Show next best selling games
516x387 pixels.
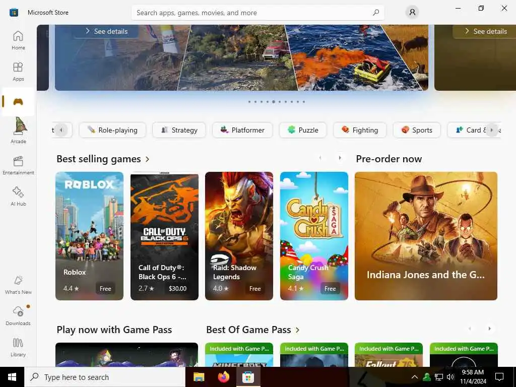click(340, 158)
